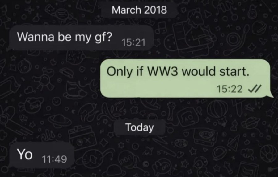
Task: Click the camera doodle near the Today label
Action: (x=83, y=137)
